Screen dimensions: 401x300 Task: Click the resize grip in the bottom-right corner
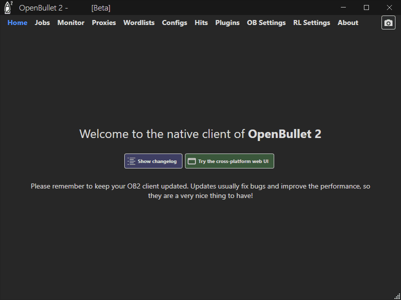[396, 295]
